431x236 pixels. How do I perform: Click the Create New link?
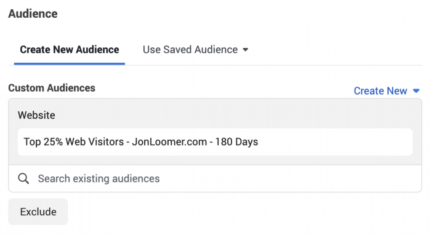click(380, 91)
